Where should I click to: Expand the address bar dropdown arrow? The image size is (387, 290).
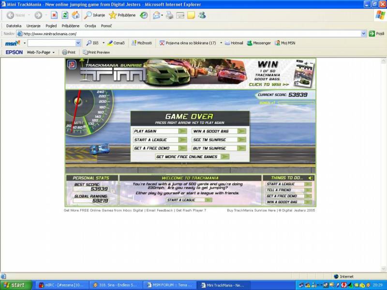click(x=363, y=34)
